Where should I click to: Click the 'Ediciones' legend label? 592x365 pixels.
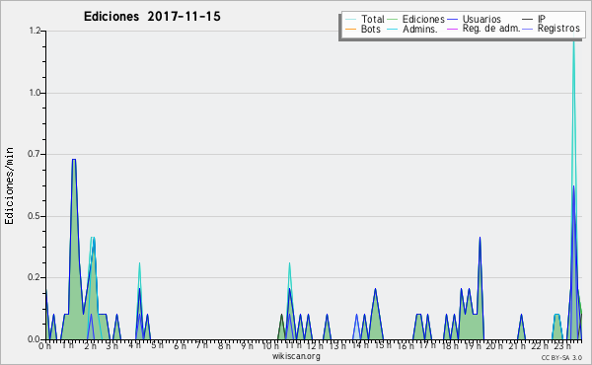pyautogui.click(x=423, y=19)
